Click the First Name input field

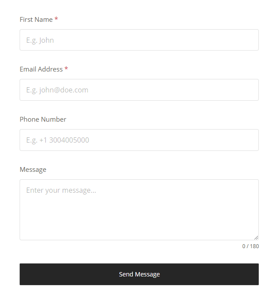[x=139, y=40]
